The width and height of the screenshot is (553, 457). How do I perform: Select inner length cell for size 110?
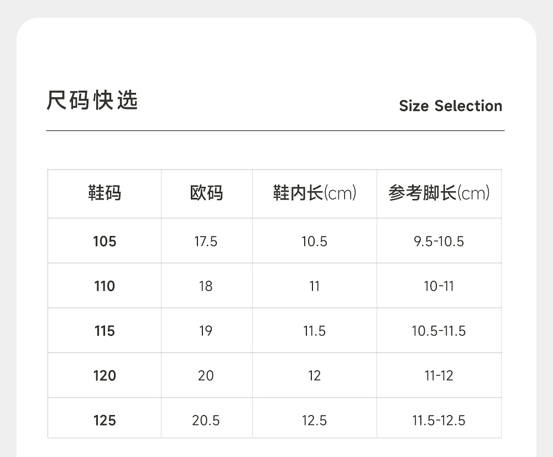pos(314,286)
